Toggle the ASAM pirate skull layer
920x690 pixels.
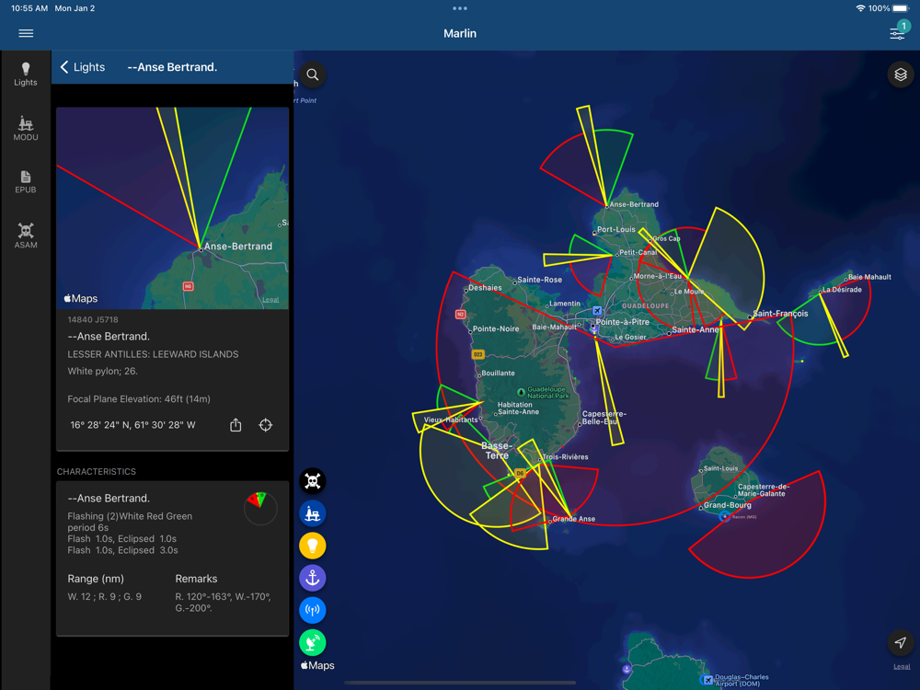[313, 481]
